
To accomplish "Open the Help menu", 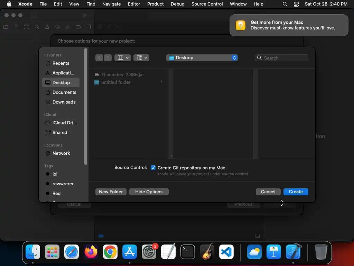I will pyautogui.click(x=259, y=4).
